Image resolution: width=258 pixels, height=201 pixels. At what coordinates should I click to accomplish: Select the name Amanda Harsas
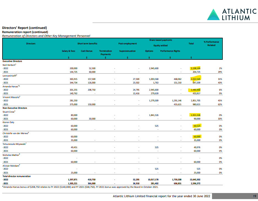(x=10, y=86)
